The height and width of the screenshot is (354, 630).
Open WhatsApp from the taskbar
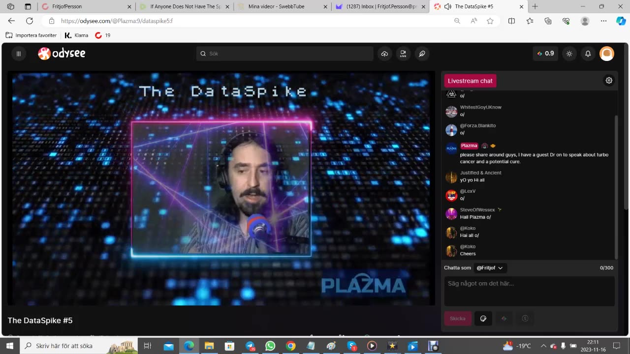tap(270, 346)
